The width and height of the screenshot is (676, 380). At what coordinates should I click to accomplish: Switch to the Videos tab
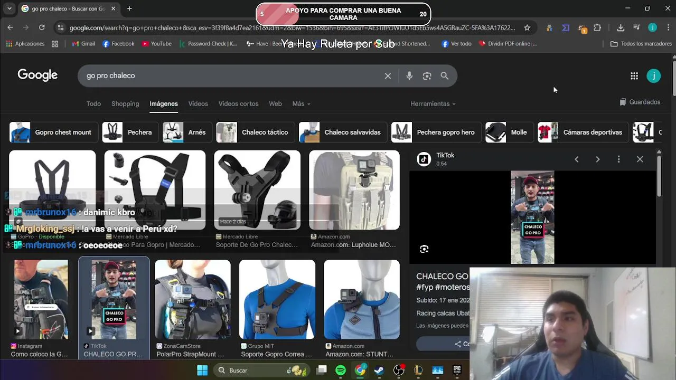198,104
